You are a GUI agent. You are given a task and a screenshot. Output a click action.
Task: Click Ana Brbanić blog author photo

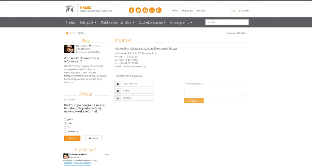coord(69,49)
